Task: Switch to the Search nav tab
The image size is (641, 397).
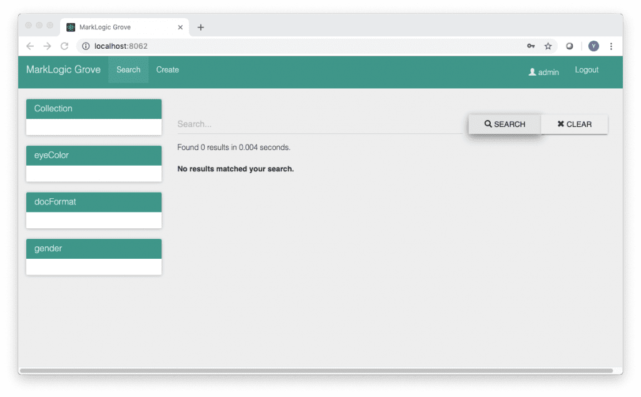Action: [x=128, y=70]
